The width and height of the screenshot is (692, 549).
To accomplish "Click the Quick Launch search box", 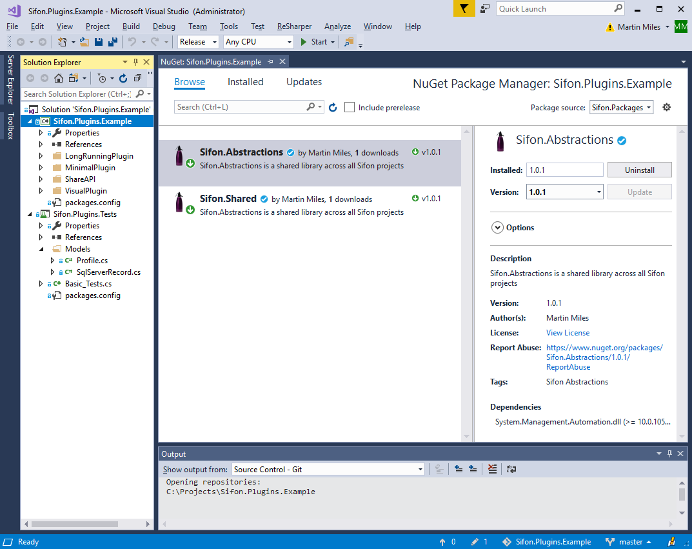I will point(560,9).
